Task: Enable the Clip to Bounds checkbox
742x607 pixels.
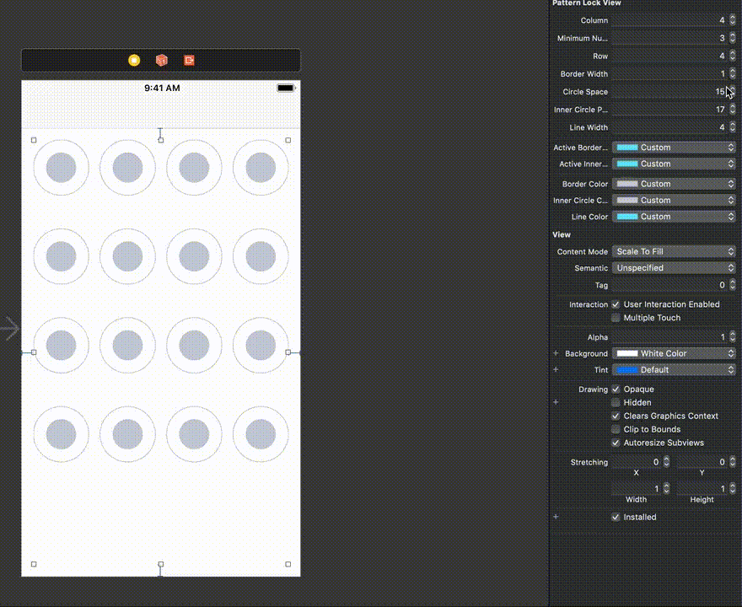Action: [x=616, y=429]
